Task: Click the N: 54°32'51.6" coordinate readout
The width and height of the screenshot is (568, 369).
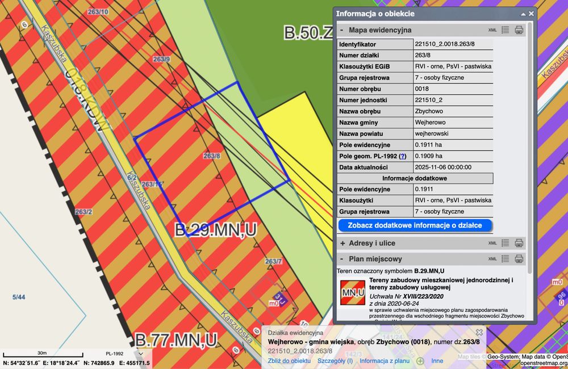Action: [22, 363]
